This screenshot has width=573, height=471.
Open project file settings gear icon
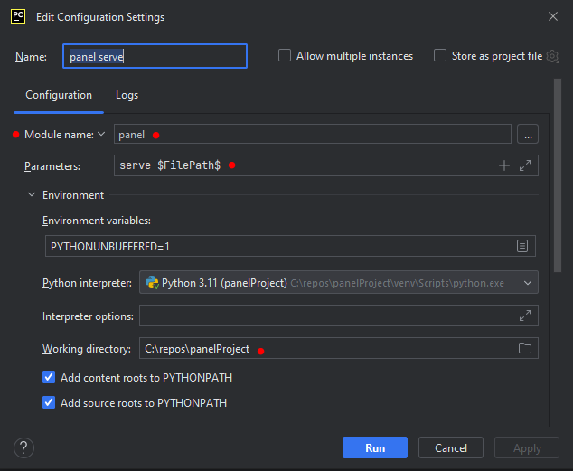tap(552, 56)
